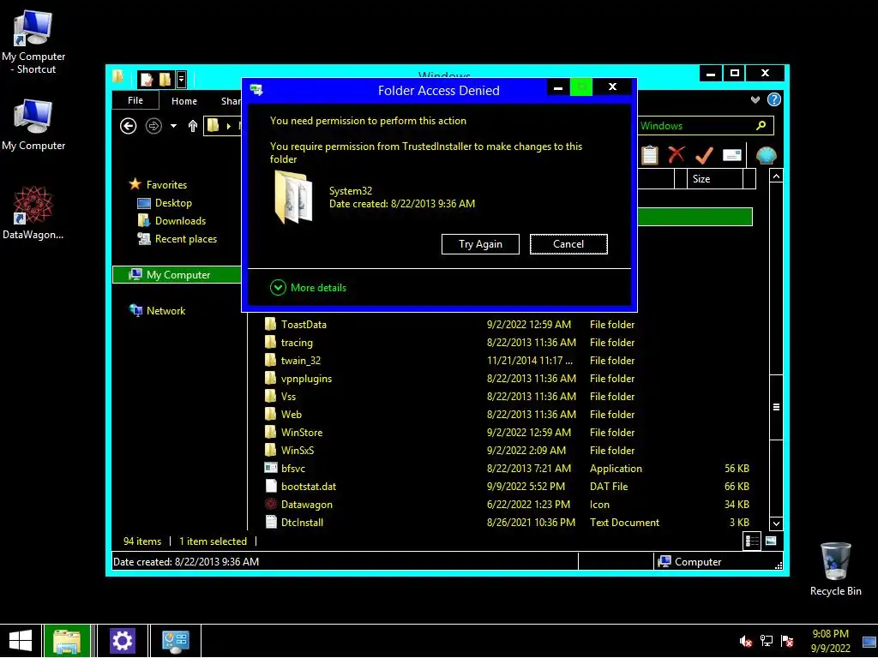Expand More details in the dialog

tap(308, 288)
